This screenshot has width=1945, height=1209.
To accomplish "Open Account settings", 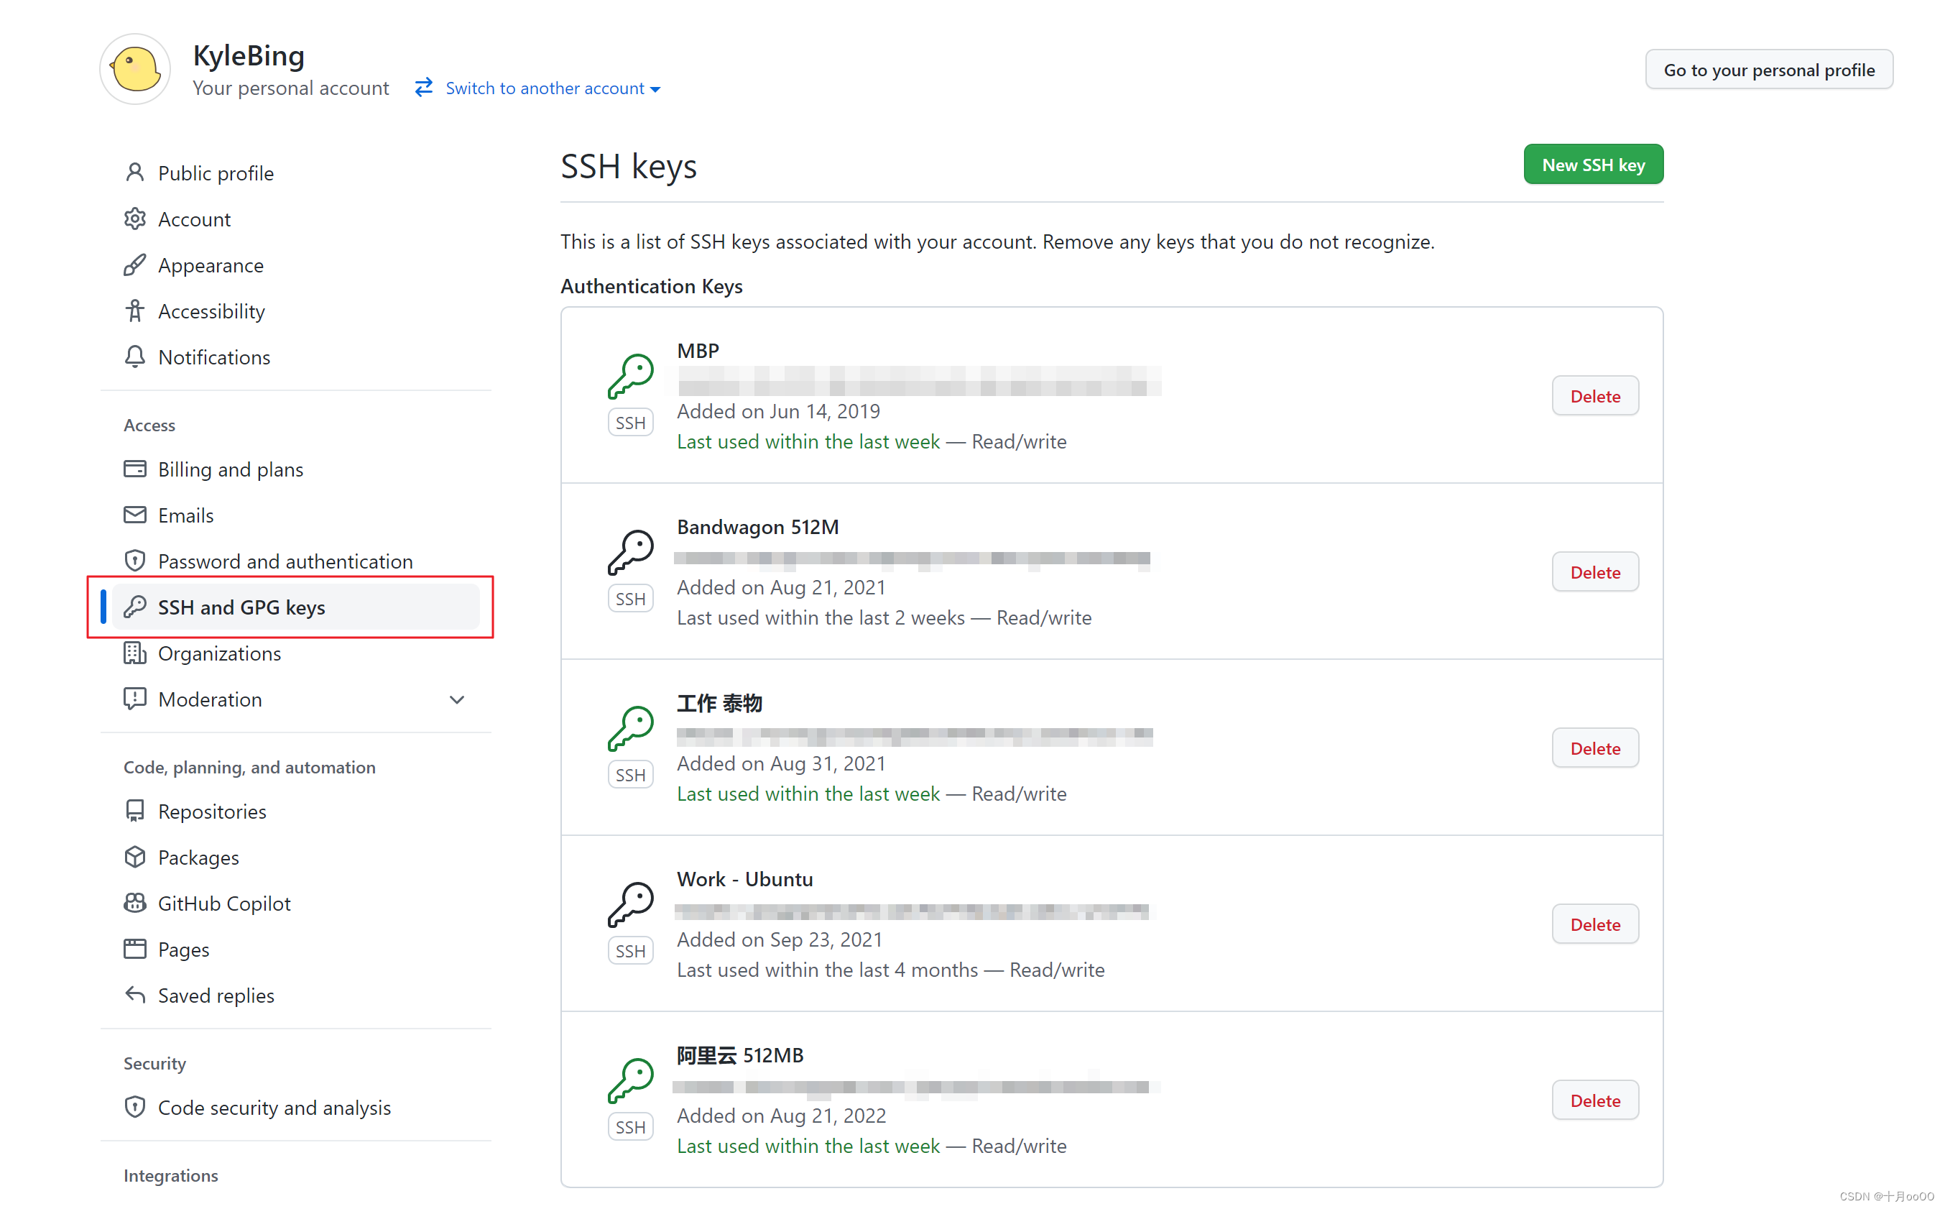I will [194, 219].
